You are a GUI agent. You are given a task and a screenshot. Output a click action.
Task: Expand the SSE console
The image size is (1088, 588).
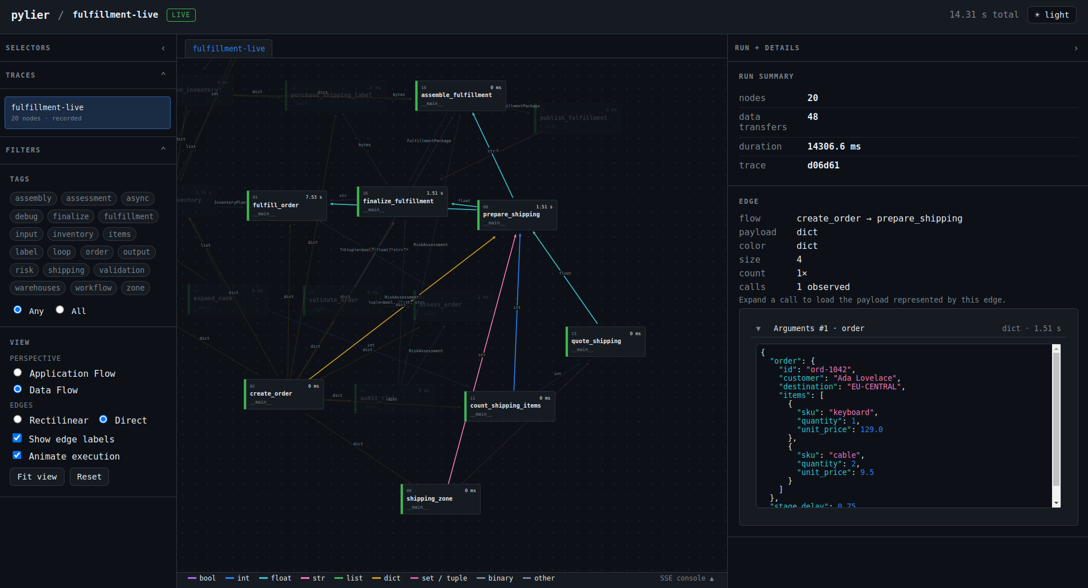[x=687, y=578]
